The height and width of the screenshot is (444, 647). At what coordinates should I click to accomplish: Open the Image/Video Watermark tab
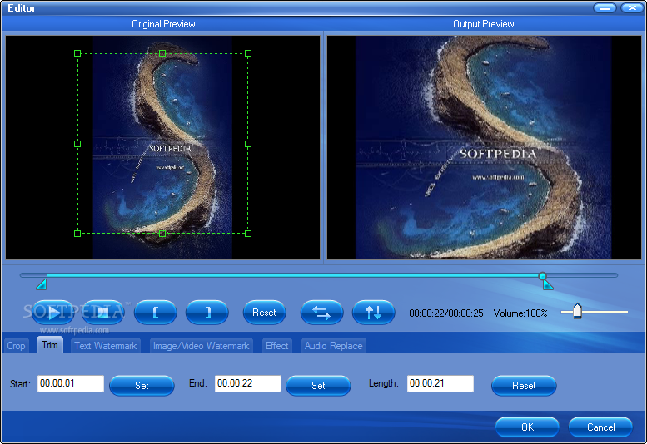point(201,346)
